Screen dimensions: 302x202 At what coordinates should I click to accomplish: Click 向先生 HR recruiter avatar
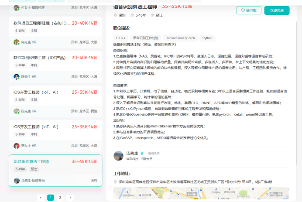[x=17, y=42]
